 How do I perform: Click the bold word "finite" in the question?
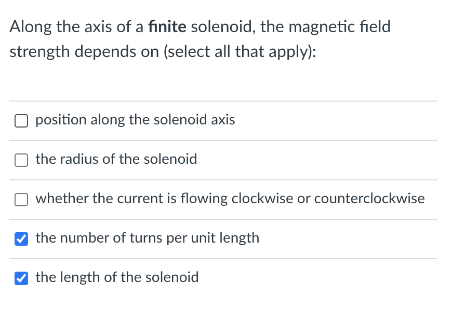pos(167,27)
